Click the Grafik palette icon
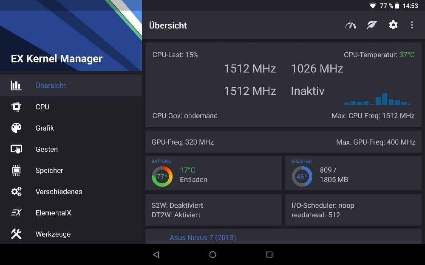This screenshot has width=425, height=265. [x=16, y=128]
